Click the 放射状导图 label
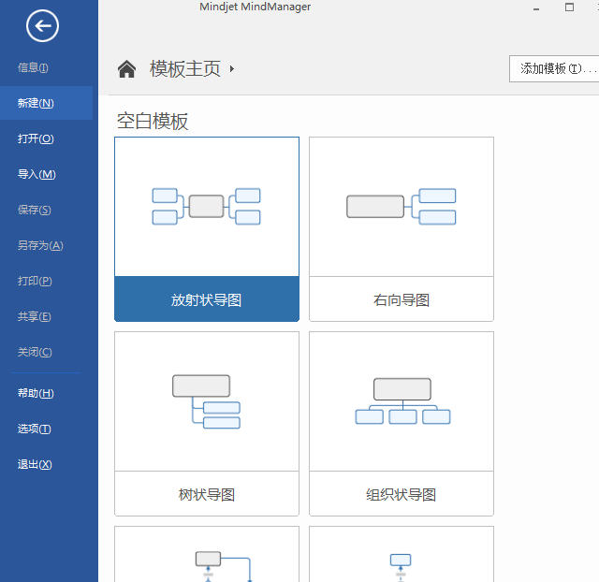Screen dimensions: 599x582 (206, 300)
